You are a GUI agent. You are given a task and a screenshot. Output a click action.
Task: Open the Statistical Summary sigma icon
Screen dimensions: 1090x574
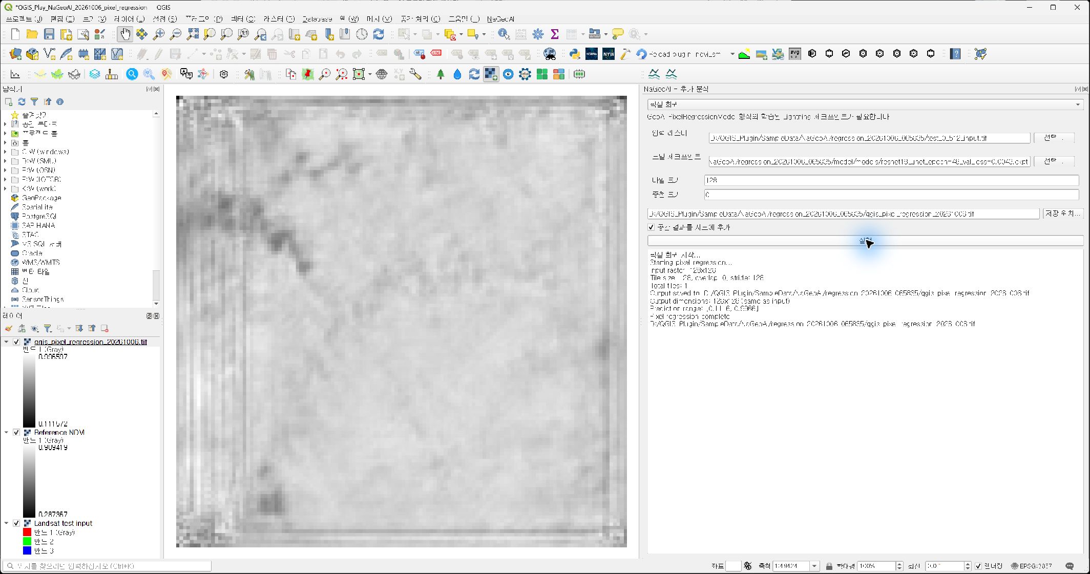(555, 34)
